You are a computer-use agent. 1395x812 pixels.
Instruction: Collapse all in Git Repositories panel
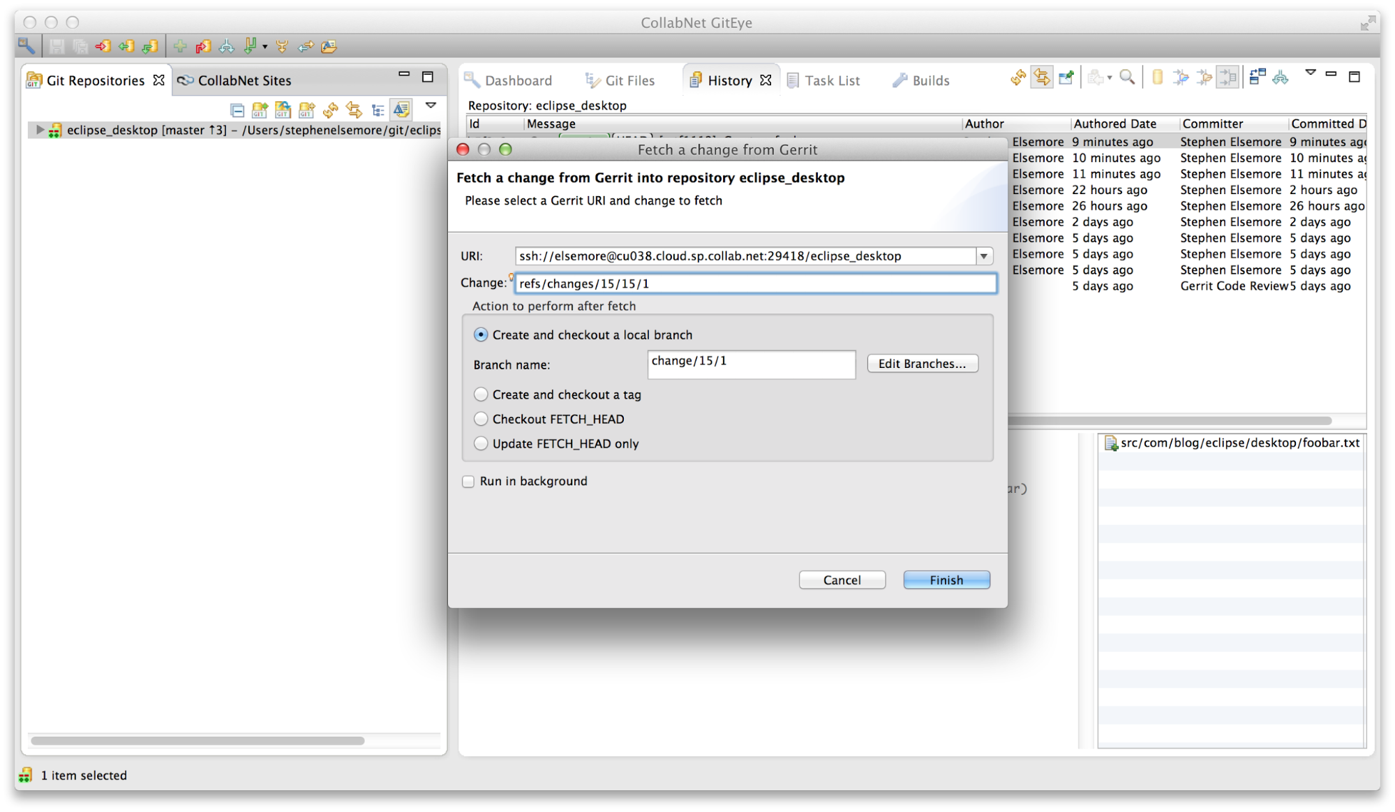point(237,110)
